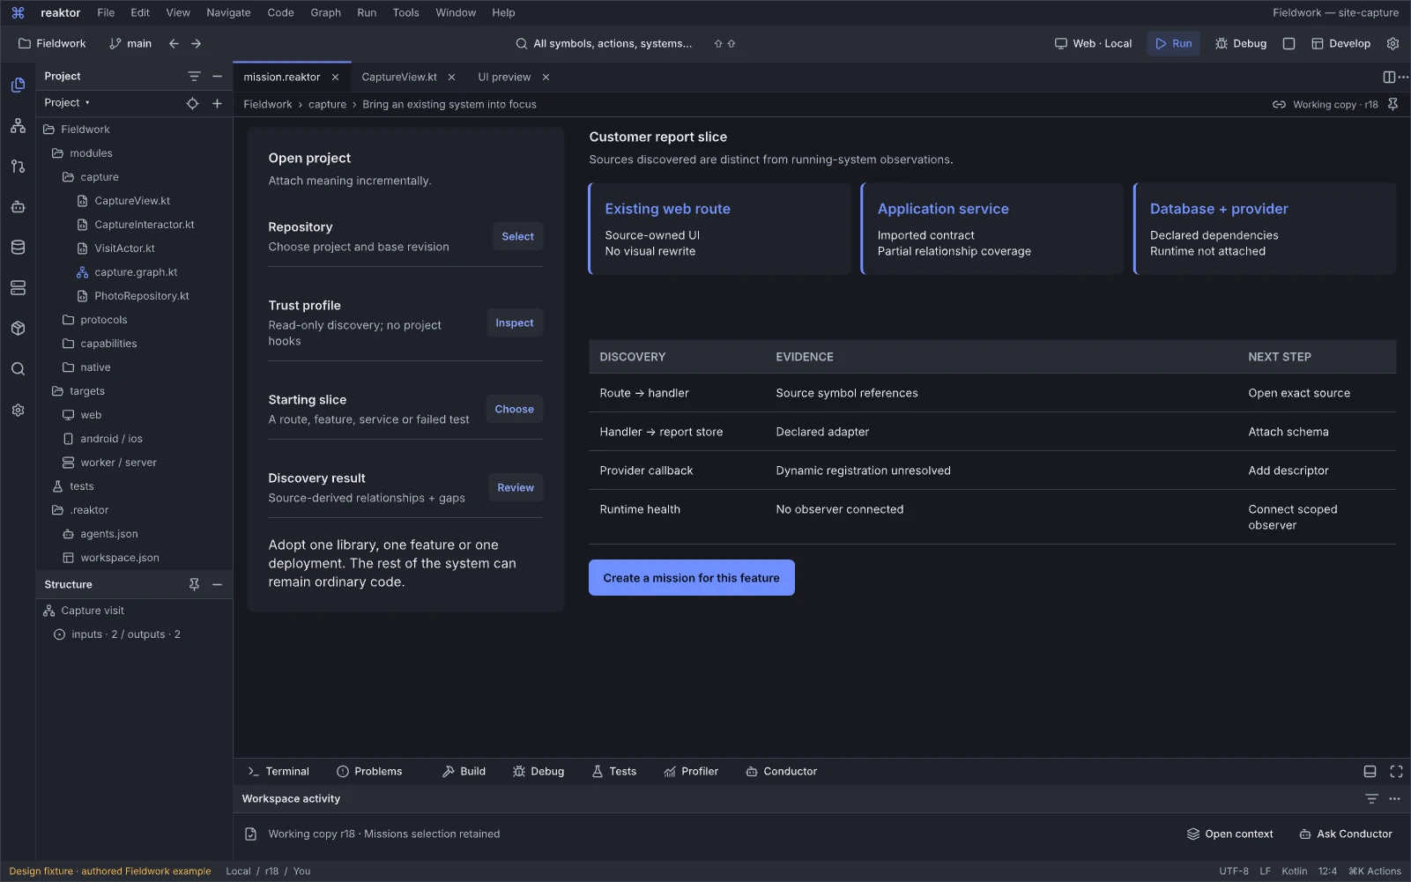The width and height of the screenshot is (1411, 882).
Task: Switch to the CaptureView.kt tab
Action: 399,77
